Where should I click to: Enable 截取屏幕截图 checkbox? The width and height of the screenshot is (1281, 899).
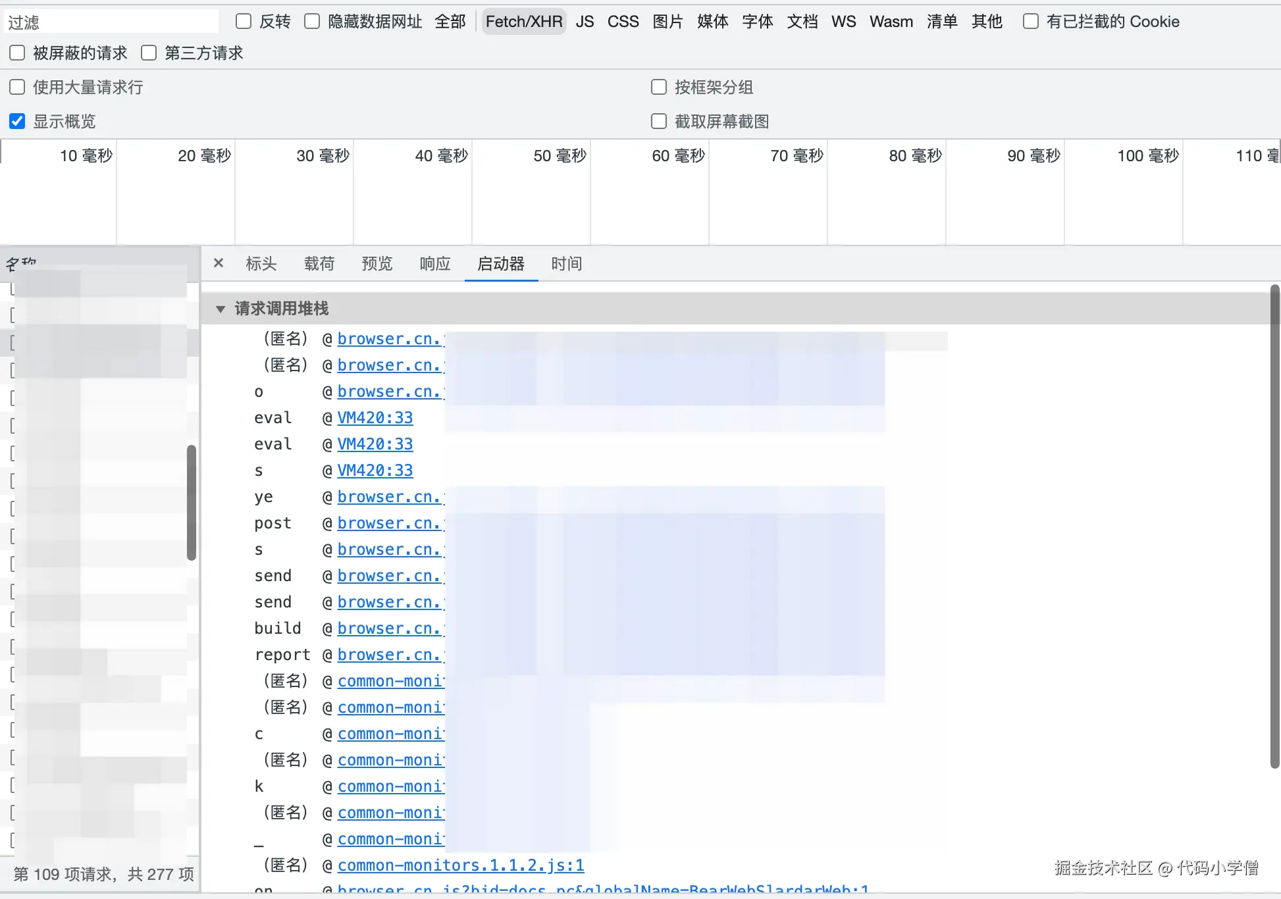[659, 122]
